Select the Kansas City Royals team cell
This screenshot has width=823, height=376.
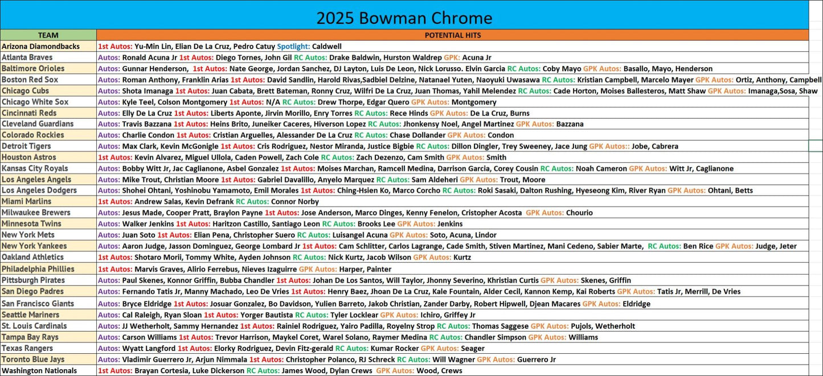[48, 168]
